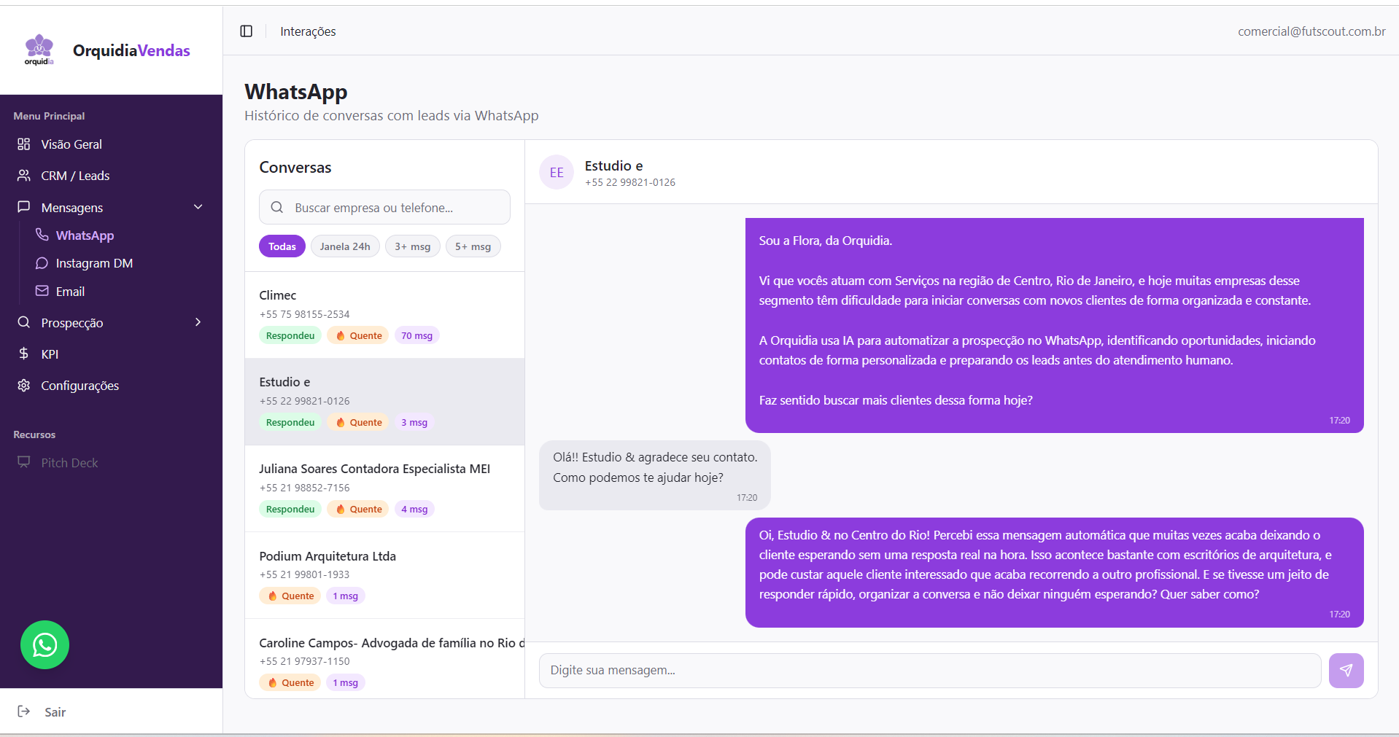Click the Olá!! Estudio & agradece message bubble
Viewport: 1399px width, 737px height.
click(x=655, y=475)
